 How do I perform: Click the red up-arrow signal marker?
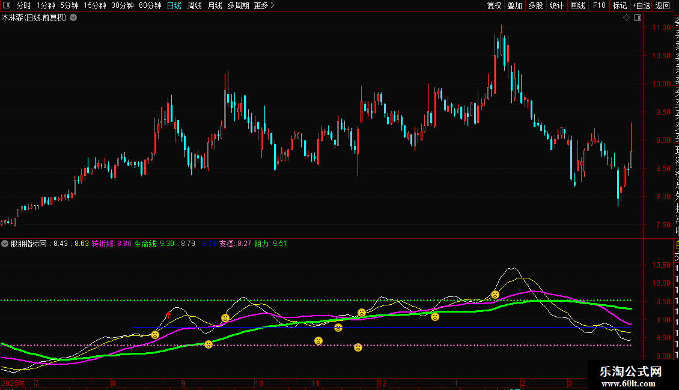coord(168,314)
